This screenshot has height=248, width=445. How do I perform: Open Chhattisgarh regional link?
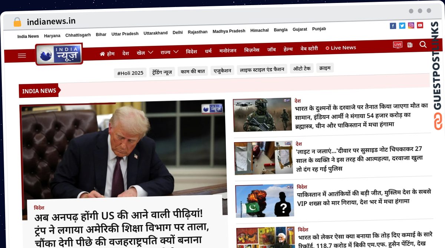(x=78, y=35)
